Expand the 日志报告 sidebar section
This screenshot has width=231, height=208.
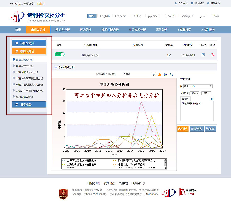29,105
